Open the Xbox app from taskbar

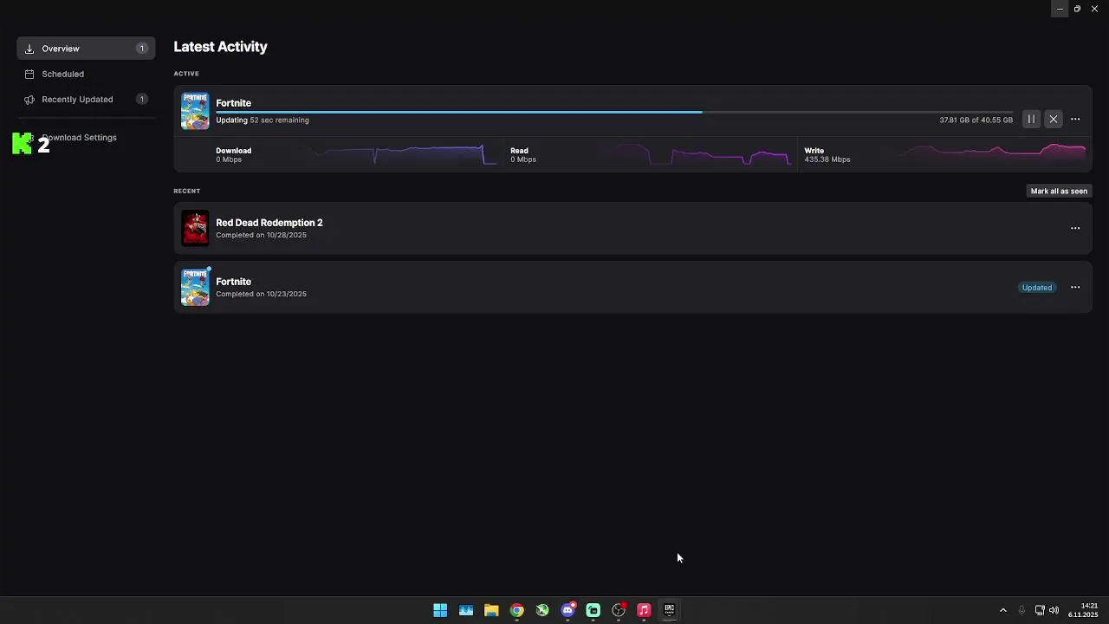click(x=542, y=610)
